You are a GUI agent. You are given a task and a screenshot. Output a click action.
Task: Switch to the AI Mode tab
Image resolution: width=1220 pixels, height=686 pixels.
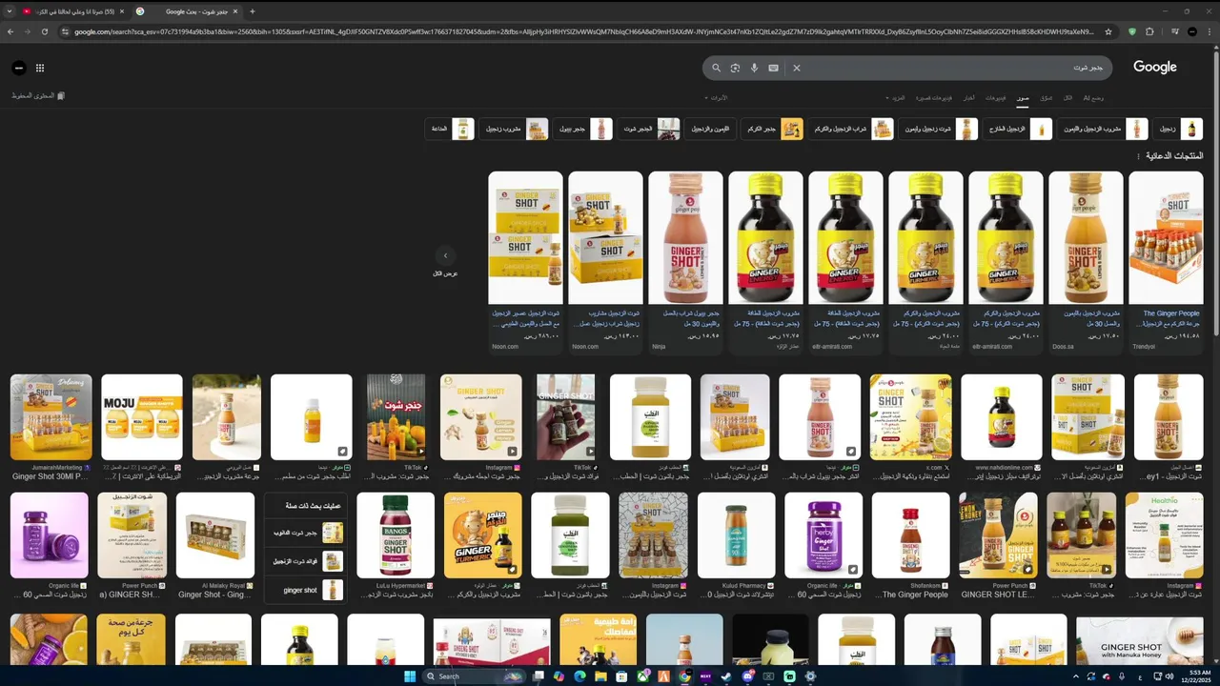pyautogui.click(x=1093, y=98)
